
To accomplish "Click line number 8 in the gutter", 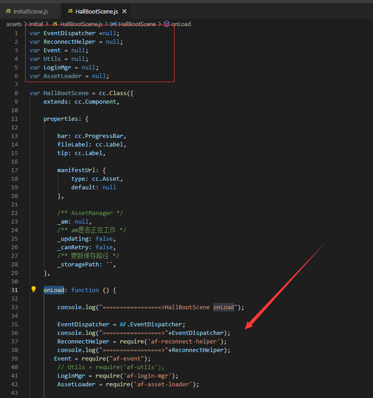I will point(16,93).
